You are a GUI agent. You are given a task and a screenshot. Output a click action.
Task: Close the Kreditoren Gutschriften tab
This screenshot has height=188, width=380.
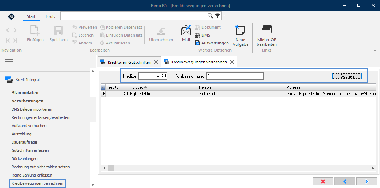(x=156, y=62)
